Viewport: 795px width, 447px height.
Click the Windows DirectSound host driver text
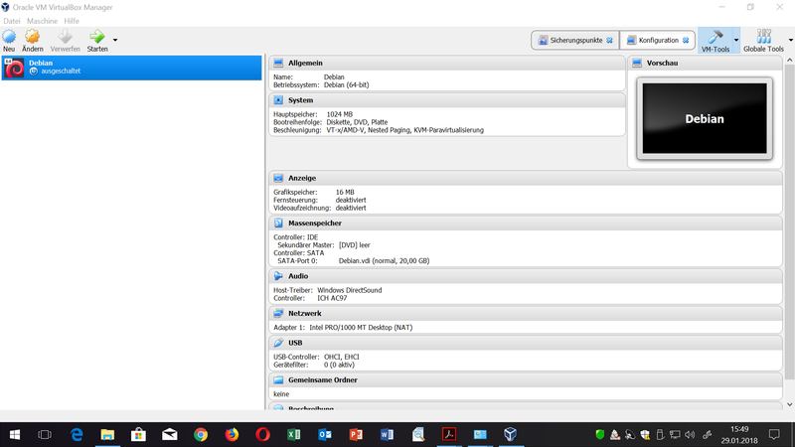point(350,290)
